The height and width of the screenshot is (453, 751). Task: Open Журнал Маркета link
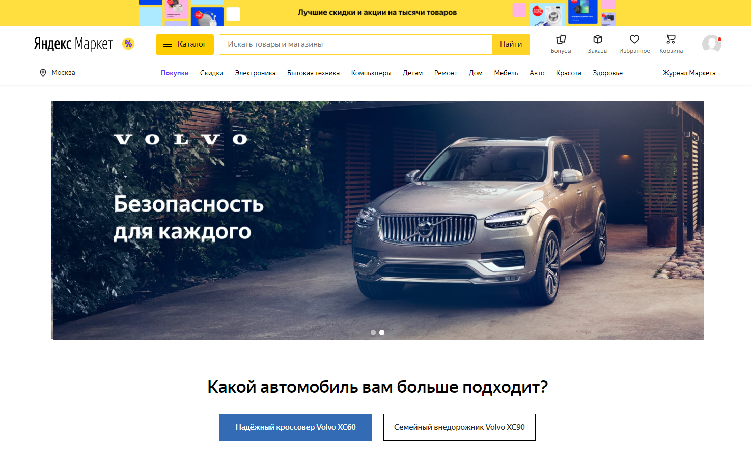[x=689, y=73]
